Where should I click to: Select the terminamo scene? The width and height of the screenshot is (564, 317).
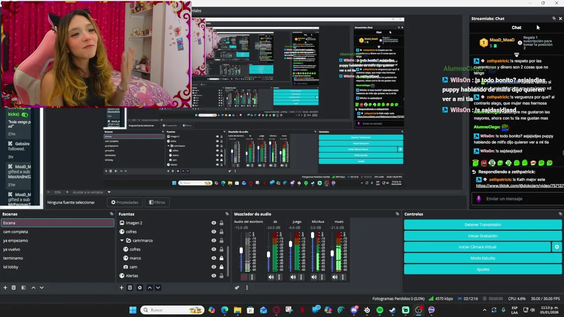click(x=57, y=258)
